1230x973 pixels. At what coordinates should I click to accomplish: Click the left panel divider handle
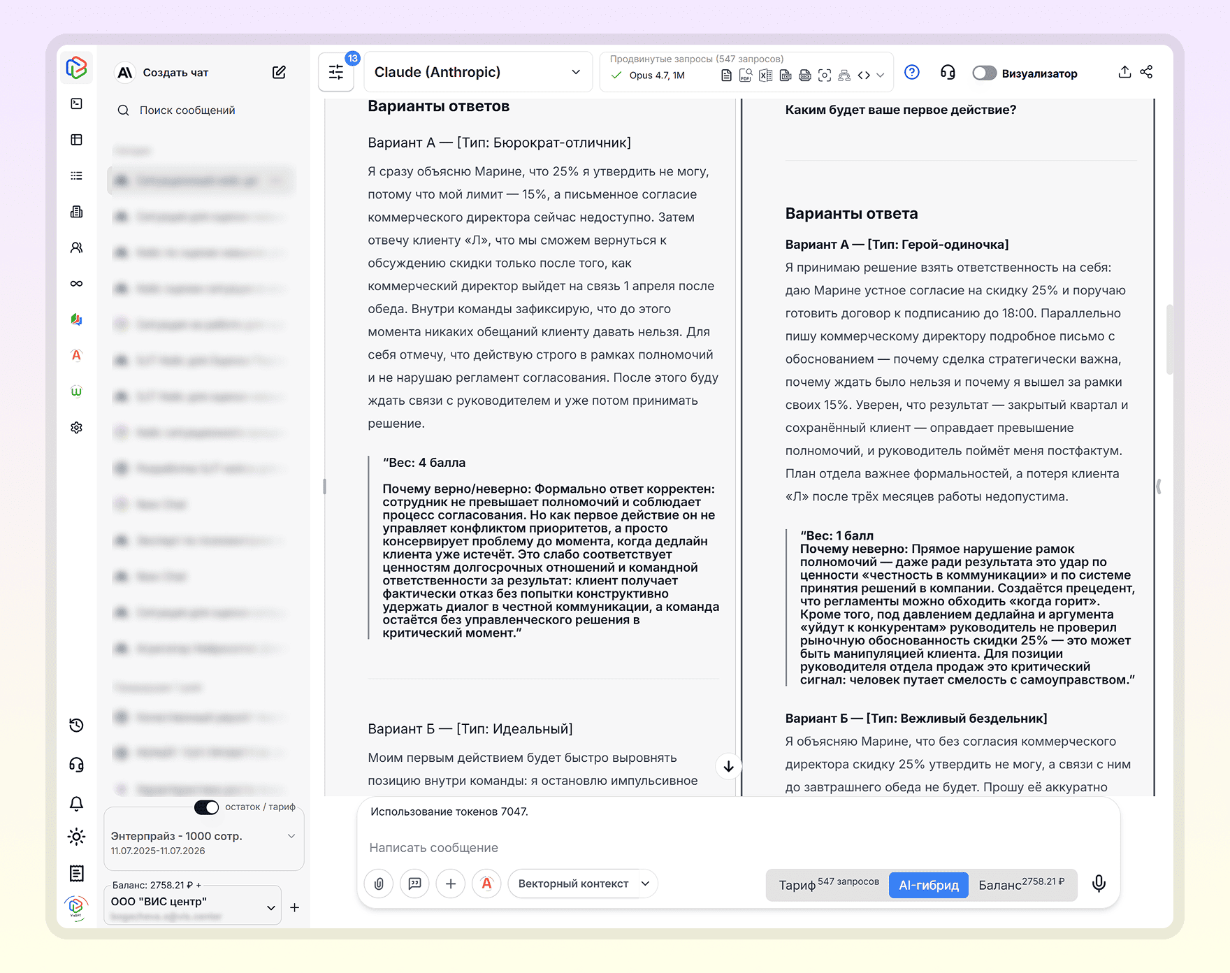point(324,486)
